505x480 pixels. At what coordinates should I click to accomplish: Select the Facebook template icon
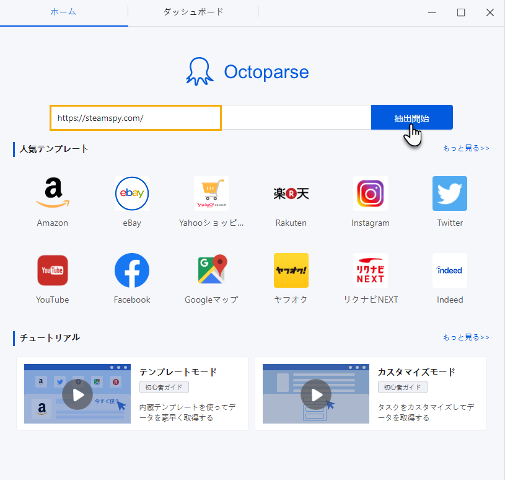click(132, 270)
